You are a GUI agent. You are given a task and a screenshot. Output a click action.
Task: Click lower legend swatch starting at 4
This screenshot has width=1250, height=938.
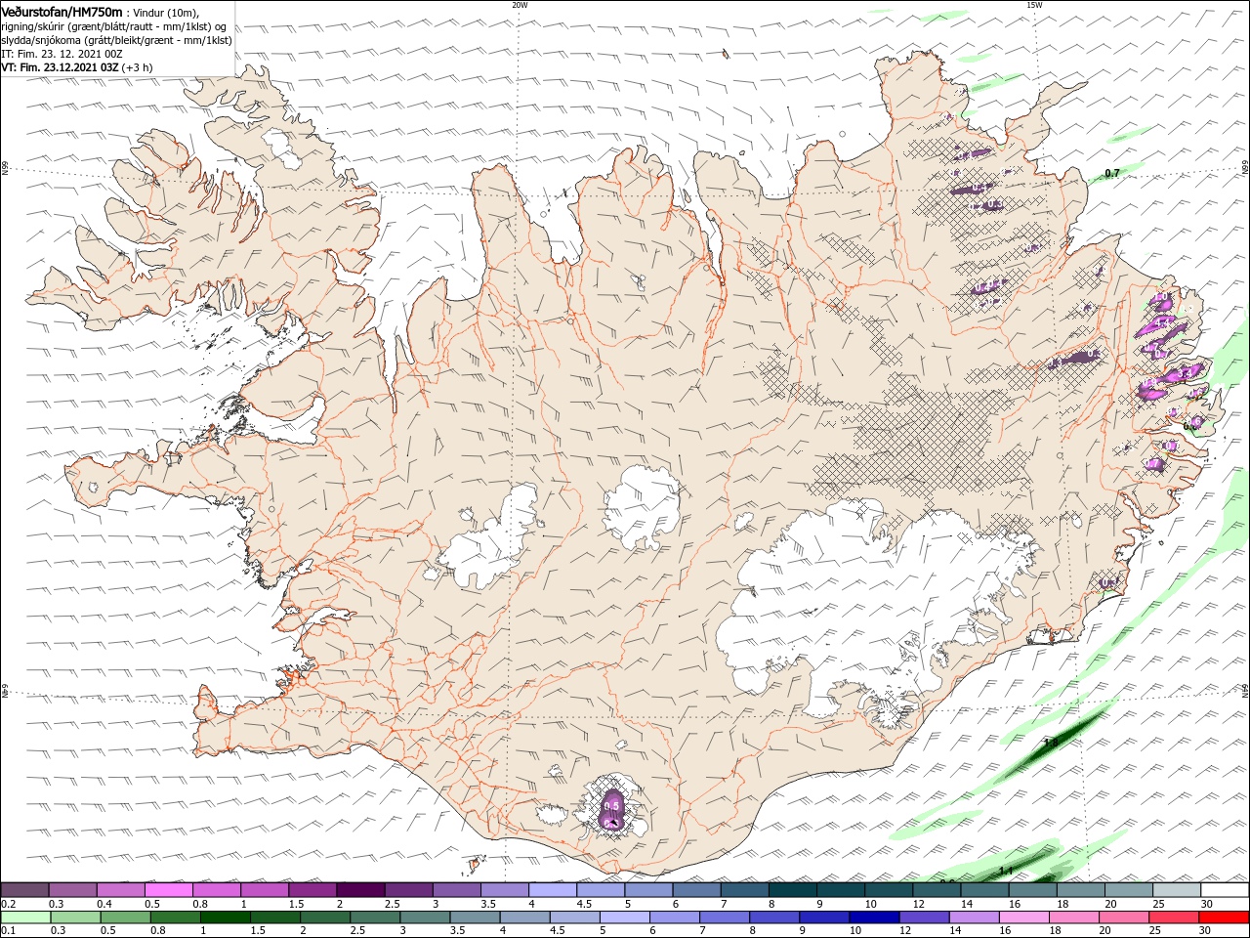pyautogui.click(x=524, y=917)
